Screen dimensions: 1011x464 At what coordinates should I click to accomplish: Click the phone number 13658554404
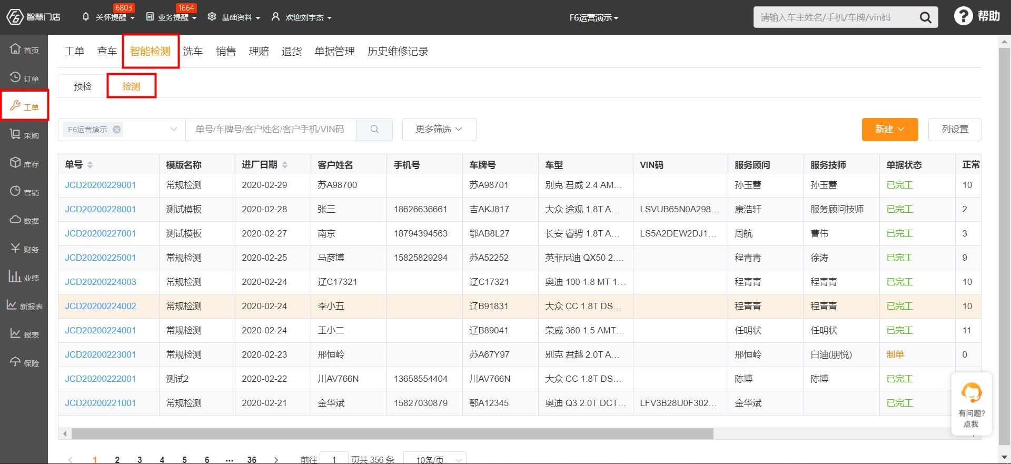pos(421,379)
